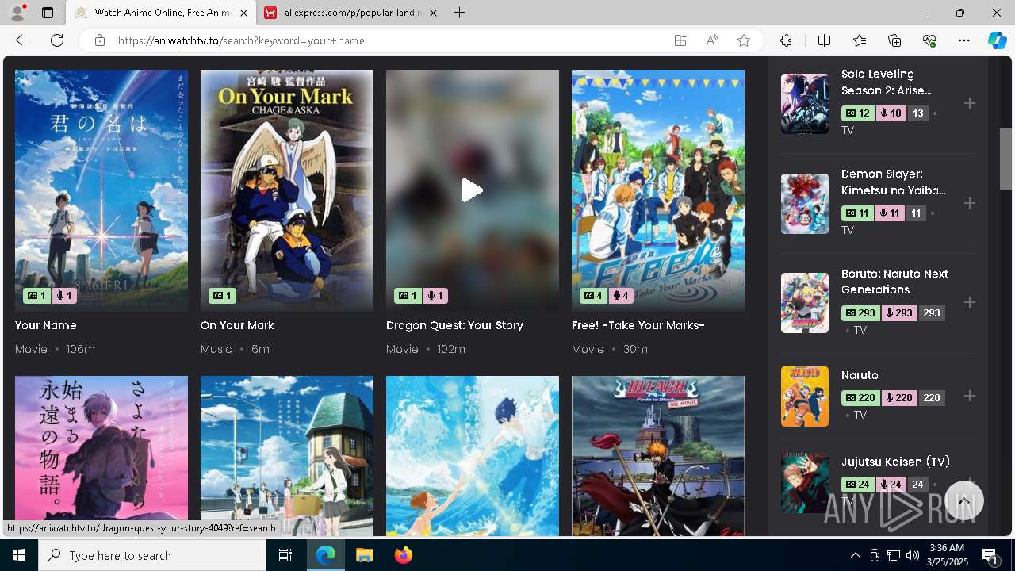Open Jujutsu Kaisen sidebar thumbnail
1015x571 pixels.
coord(805,483)
